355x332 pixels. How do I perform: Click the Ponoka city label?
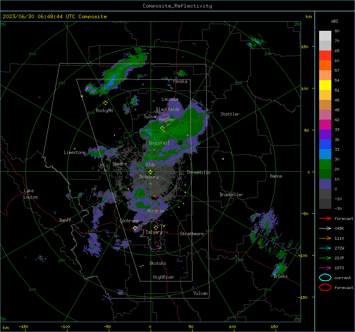tap(180, 81)
